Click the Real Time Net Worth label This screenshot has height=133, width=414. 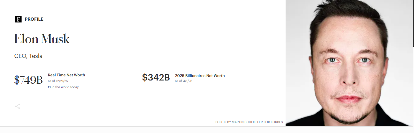tap(66, 75)
